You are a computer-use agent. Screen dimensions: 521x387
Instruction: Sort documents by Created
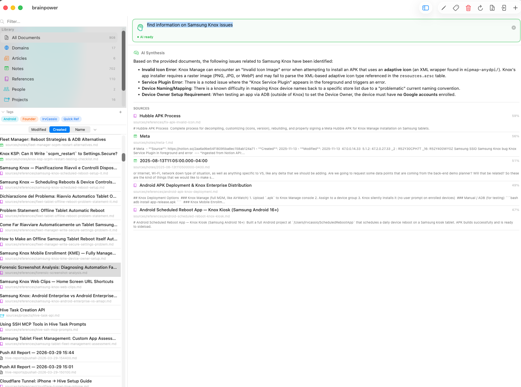tap(59, 130)
